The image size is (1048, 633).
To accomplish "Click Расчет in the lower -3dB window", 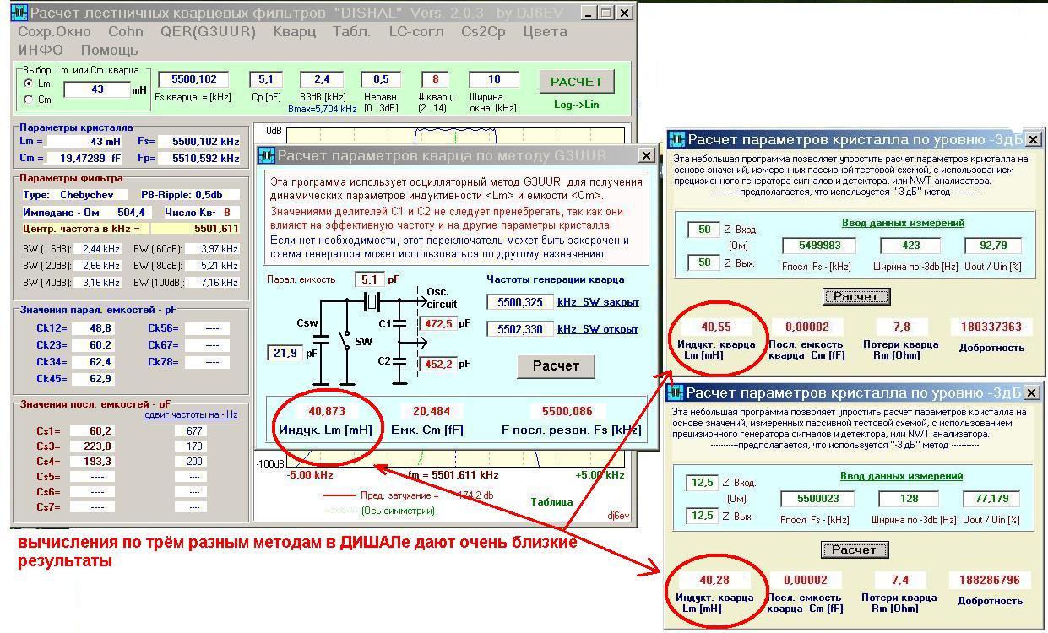I will coord(854,549).
